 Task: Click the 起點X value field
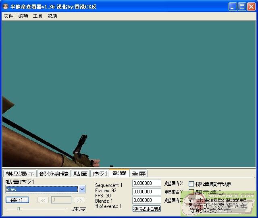(x=147, y=183)
